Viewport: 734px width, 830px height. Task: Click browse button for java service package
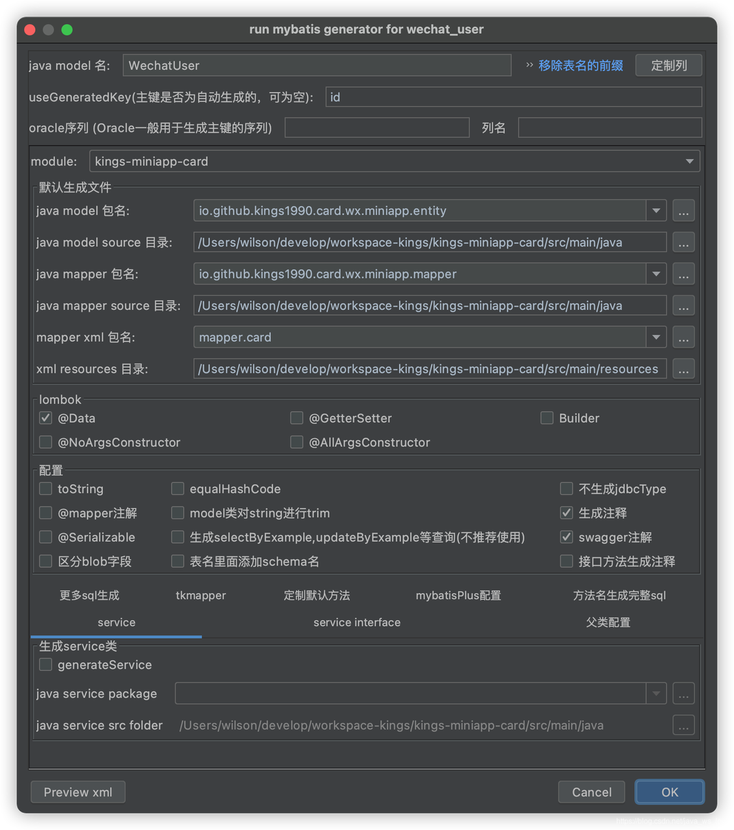[x=683, y=694]
